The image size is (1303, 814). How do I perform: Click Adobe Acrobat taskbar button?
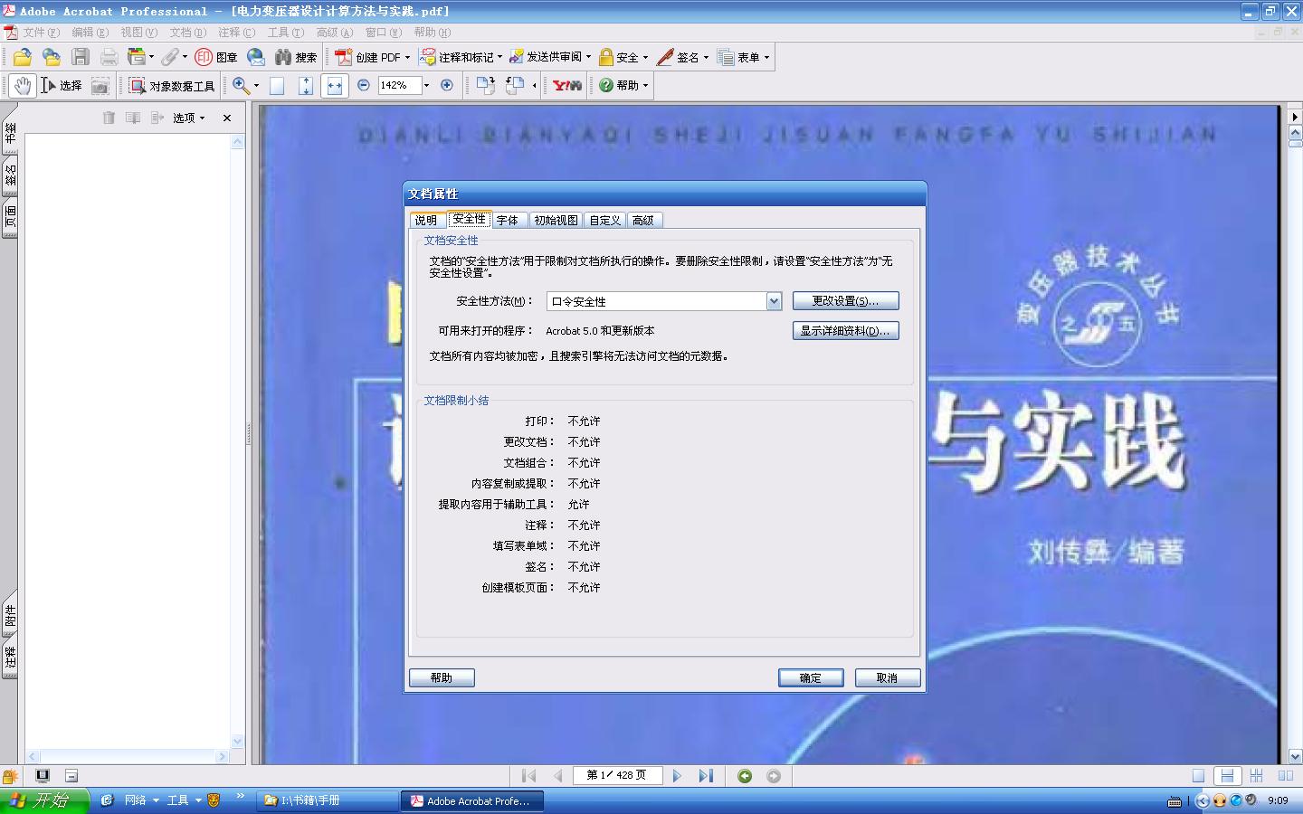pyautogui.click(x=471, y=800)
